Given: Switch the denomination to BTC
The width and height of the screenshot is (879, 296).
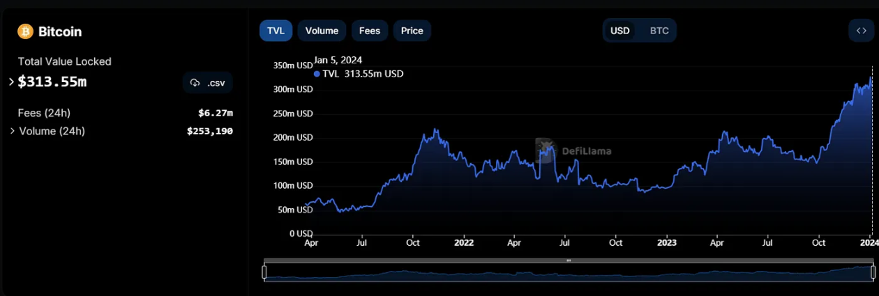Looking at the screenshot, I should 659,31.
